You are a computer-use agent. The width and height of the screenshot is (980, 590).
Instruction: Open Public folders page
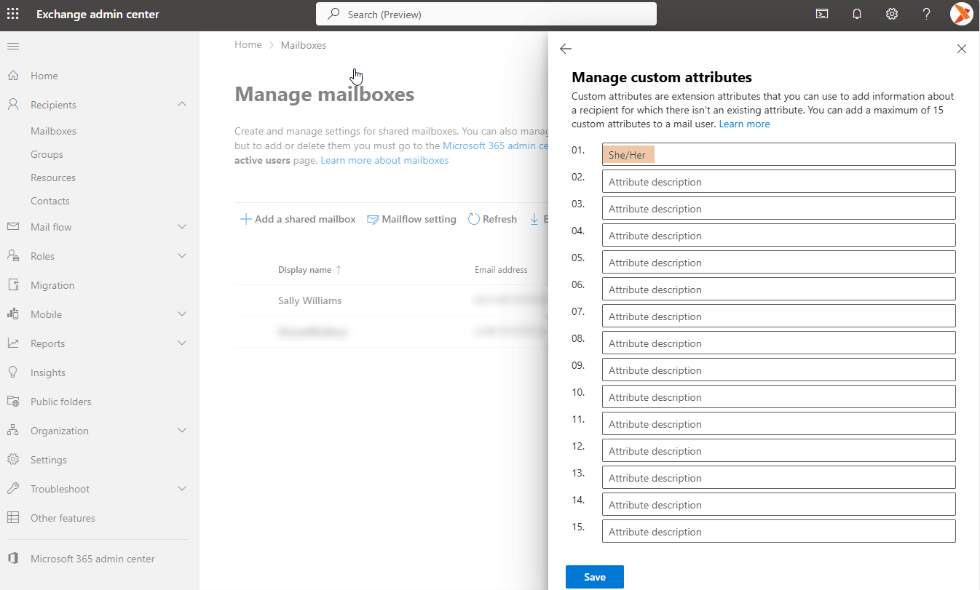click(x=60, y=402)
